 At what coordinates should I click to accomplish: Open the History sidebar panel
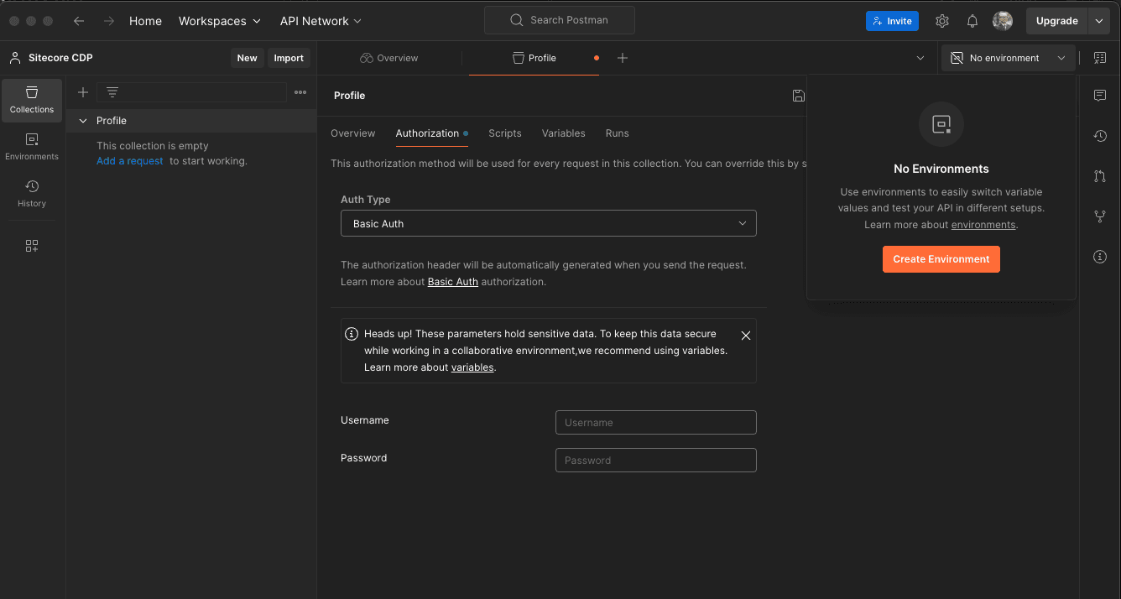click(32, 194)
